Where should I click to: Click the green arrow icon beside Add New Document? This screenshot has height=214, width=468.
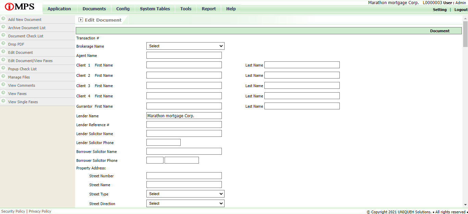tap(3, 19)
